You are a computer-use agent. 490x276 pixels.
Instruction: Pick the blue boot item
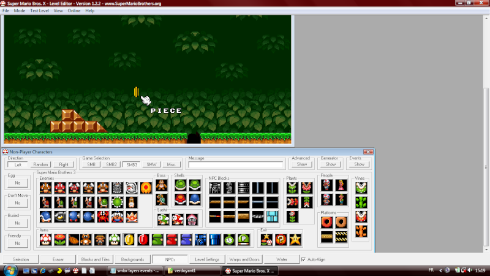click(186, 240)
